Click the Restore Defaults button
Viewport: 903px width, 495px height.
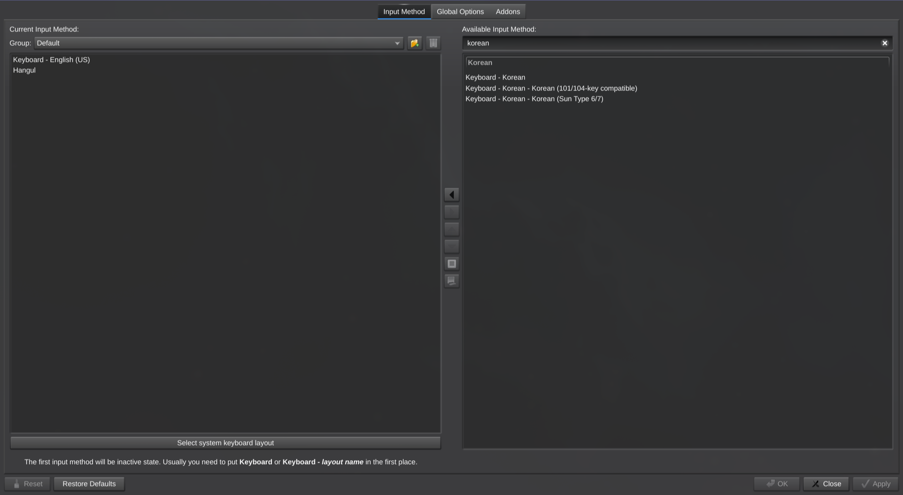tap(89, 484)
